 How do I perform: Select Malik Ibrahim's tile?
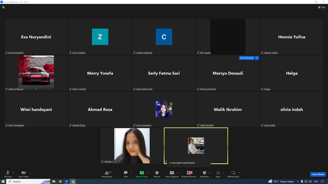click(x=228, y=109)
